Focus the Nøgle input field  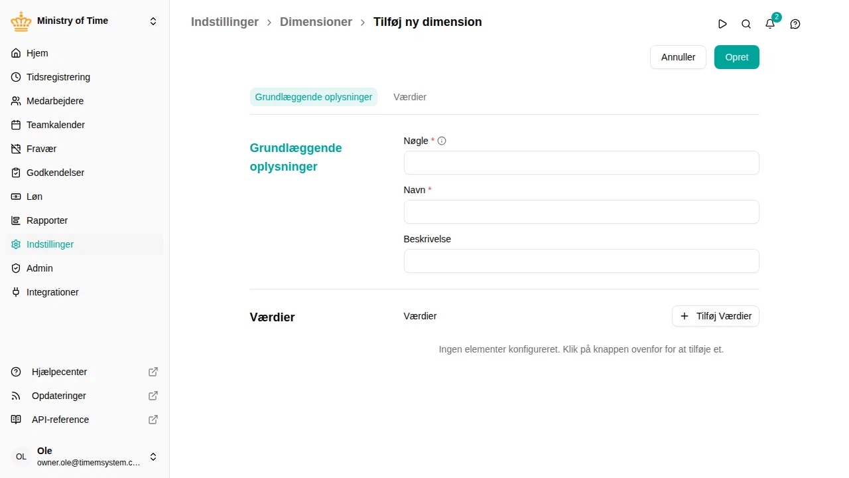(x=581, y=163)
